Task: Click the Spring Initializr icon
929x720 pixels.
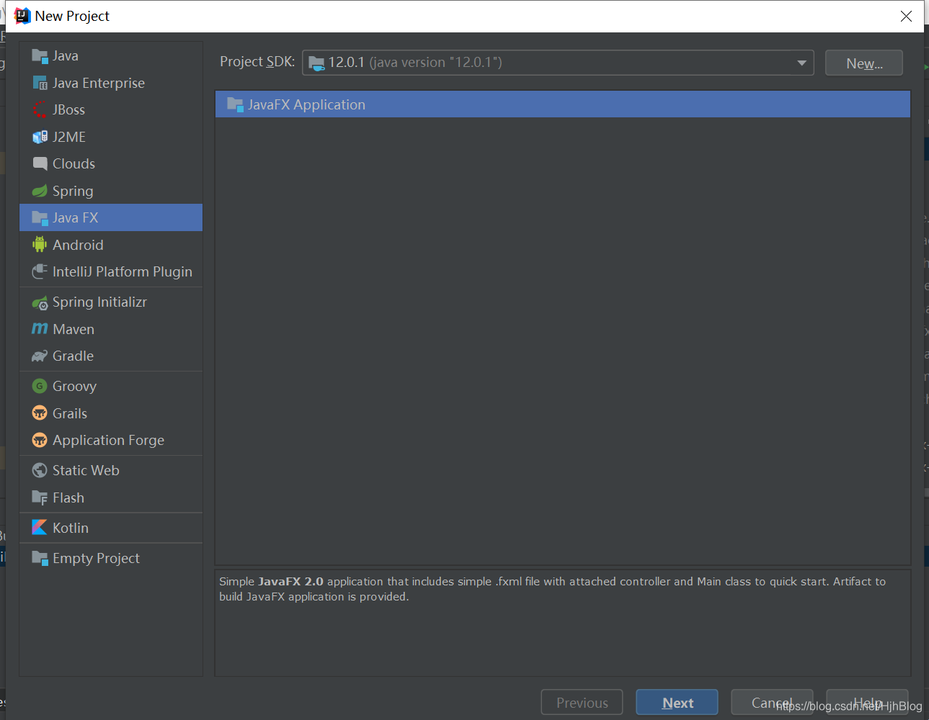Action: click(40, 302)
